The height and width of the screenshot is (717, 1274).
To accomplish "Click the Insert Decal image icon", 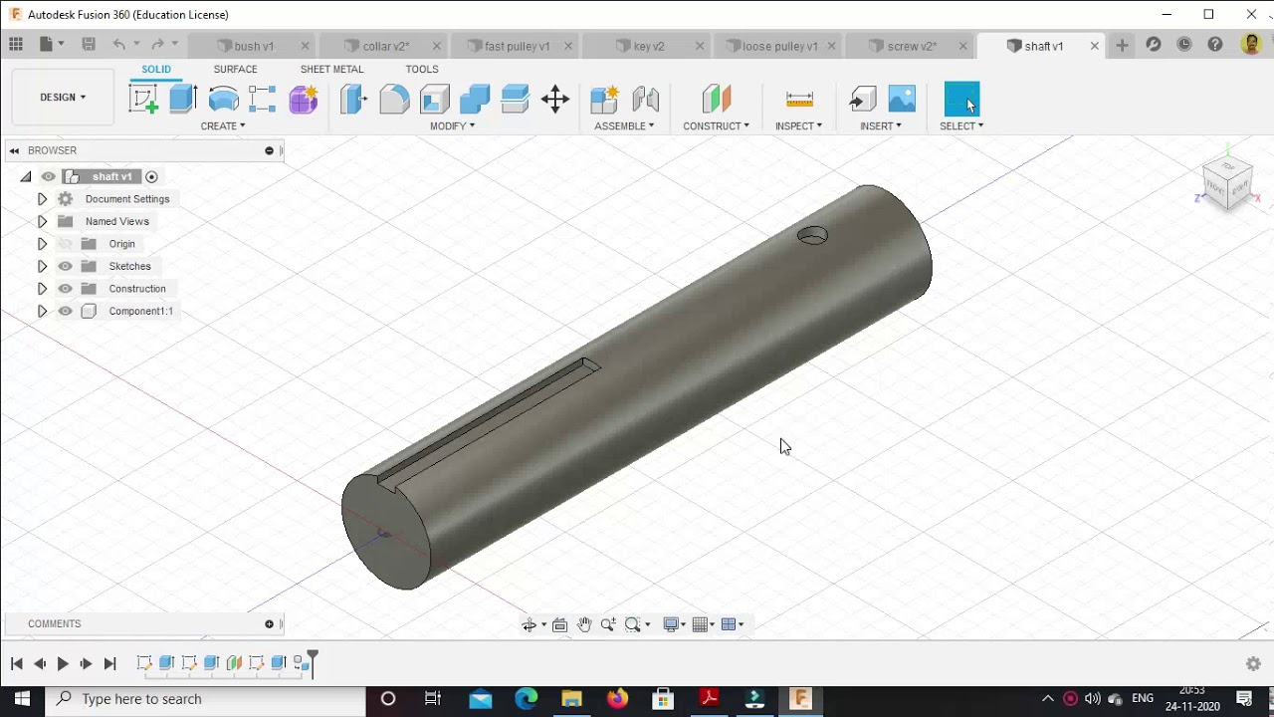I will click(x=902, y=99).
